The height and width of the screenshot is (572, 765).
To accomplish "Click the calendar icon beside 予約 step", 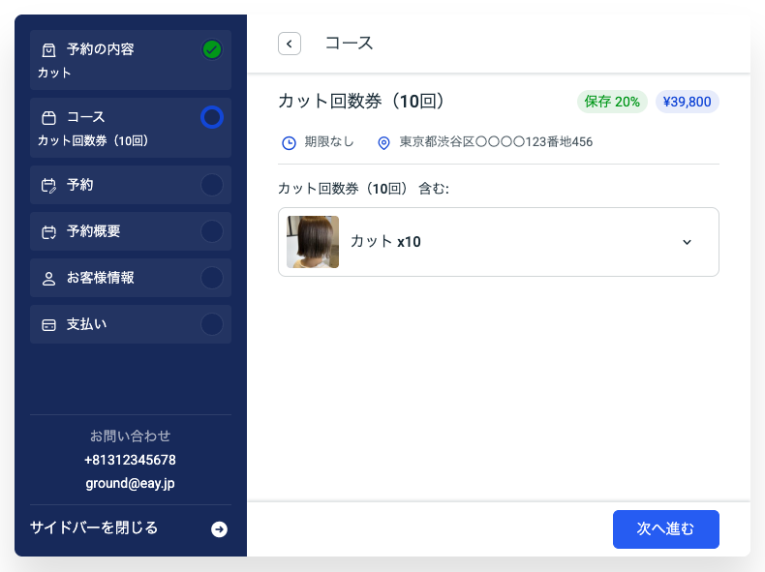I will click(48, 185).
